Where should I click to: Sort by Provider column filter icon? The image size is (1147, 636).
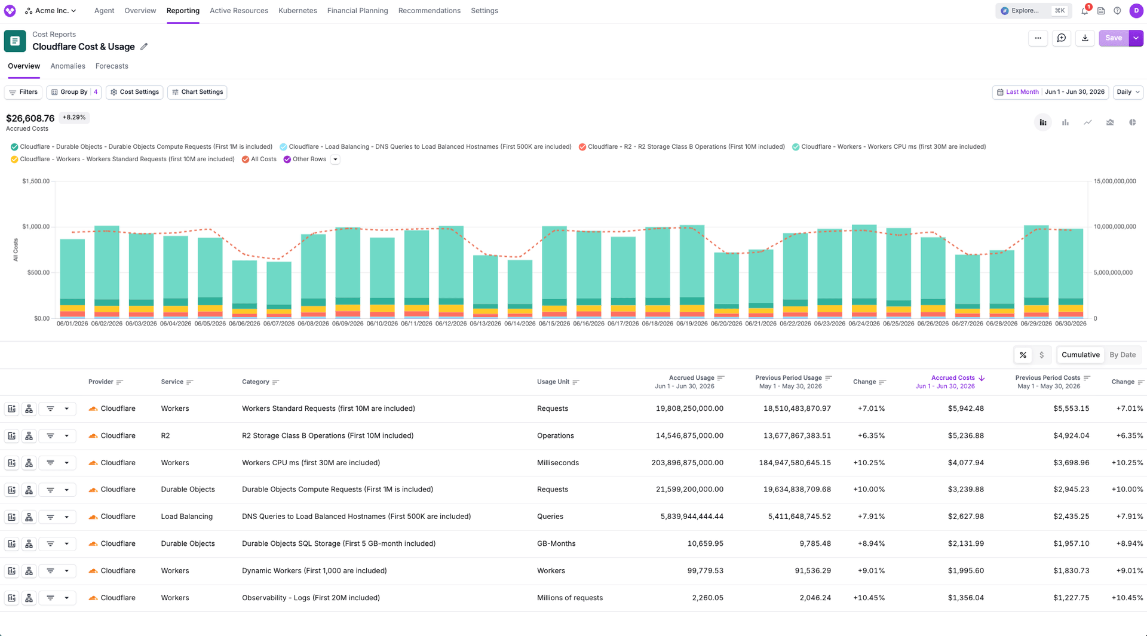point(120,382)
